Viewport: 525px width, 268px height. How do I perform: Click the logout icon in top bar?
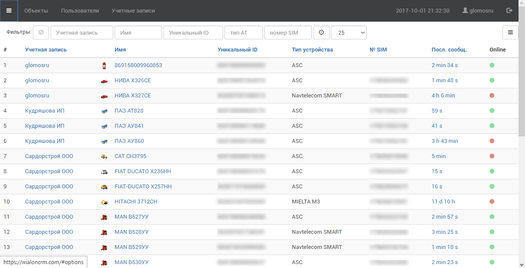click(x=509, y=11)
